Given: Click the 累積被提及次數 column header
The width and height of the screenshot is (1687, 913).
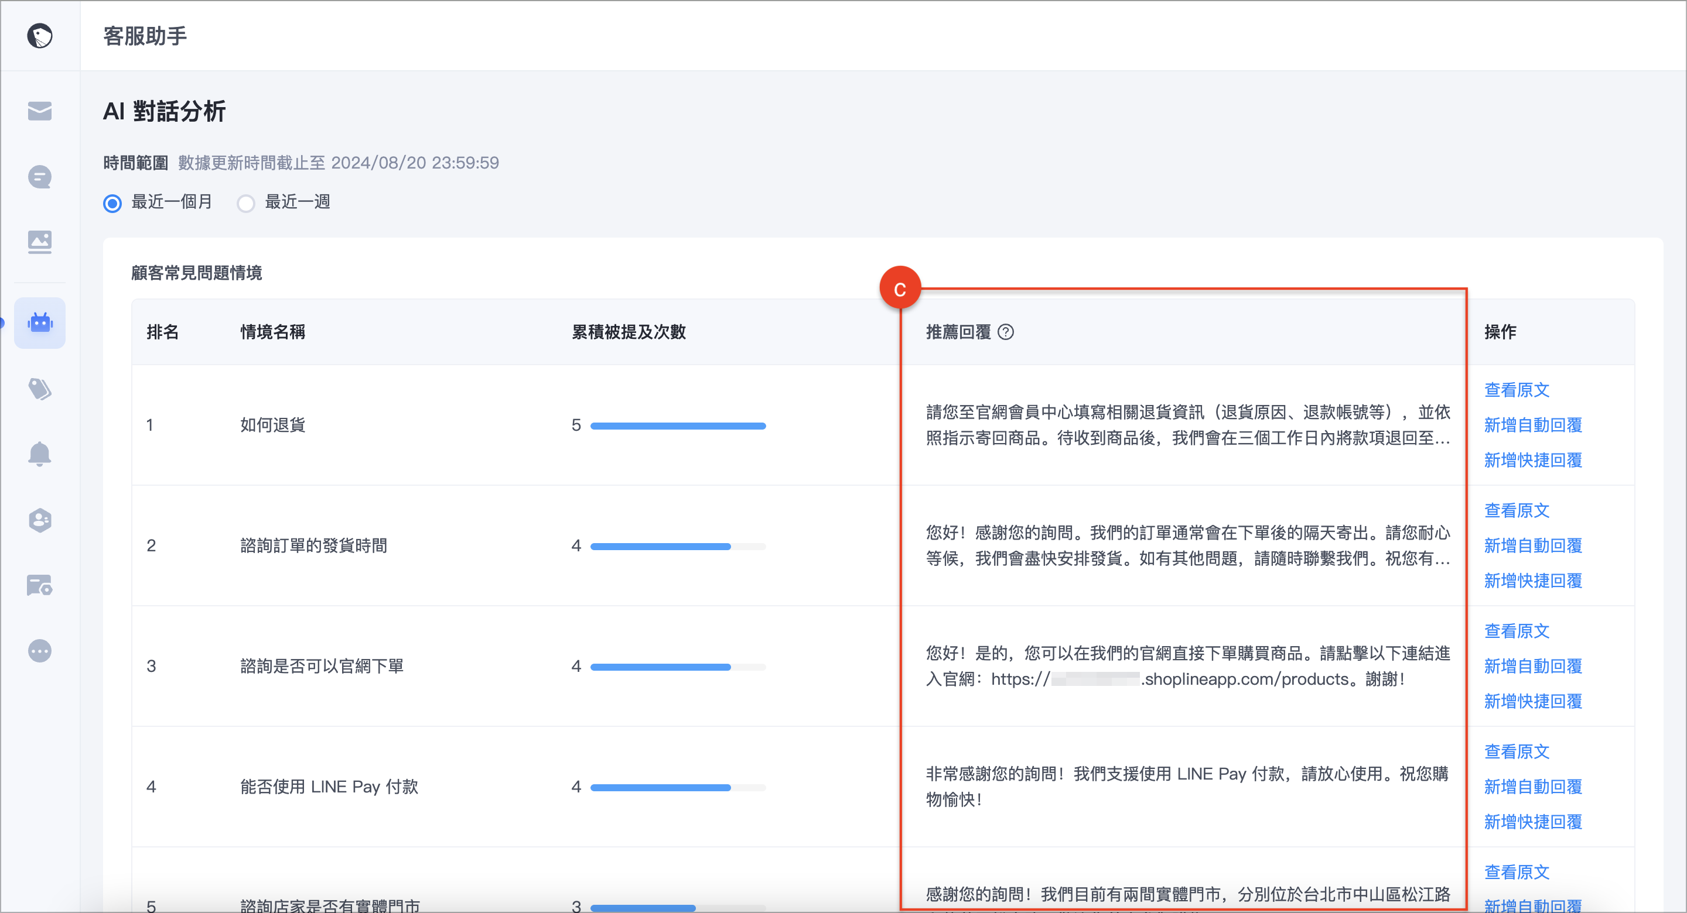Looking at the screenshot, I should click(629, 332).
